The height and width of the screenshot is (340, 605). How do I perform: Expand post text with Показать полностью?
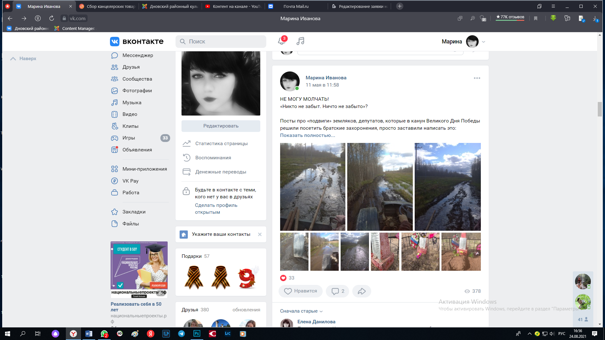307,135
